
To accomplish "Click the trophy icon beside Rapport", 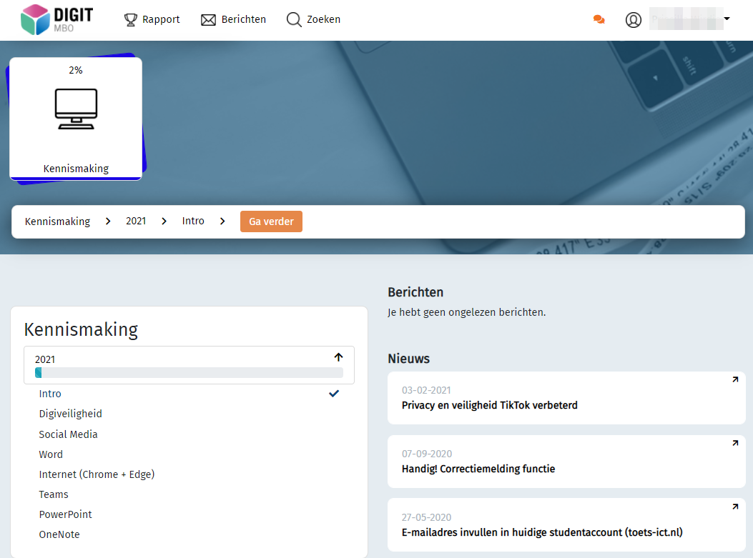I will tap(131, 20).
